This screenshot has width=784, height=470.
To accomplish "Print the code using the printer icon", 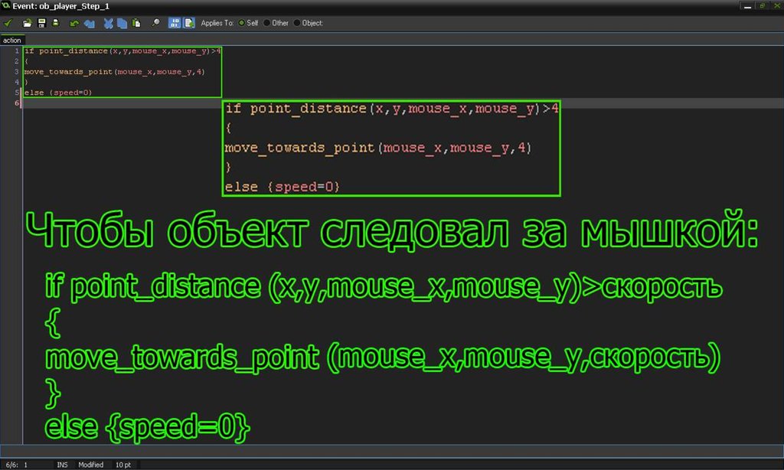I will (55, 23).
